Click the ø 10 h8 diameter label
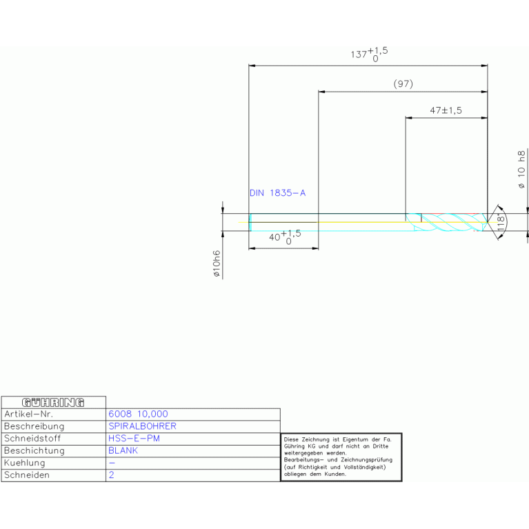The width and height of the screenshot is (529, 529). tap(521, 170)
